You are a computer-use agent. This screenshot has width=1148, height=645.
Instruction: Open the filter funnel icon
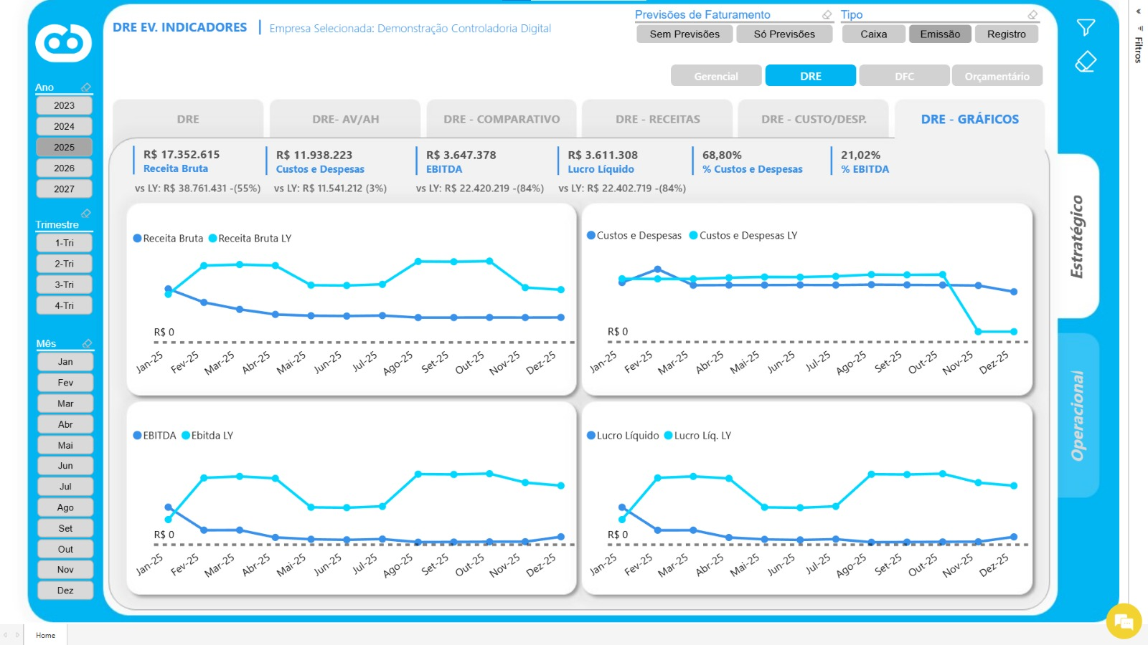tap(1086, 27)
